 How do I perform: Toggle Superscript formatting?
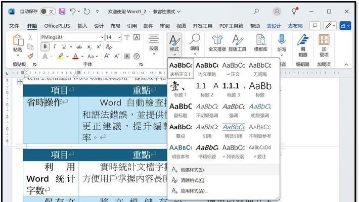pyautogui.click(x=99, y=46)
